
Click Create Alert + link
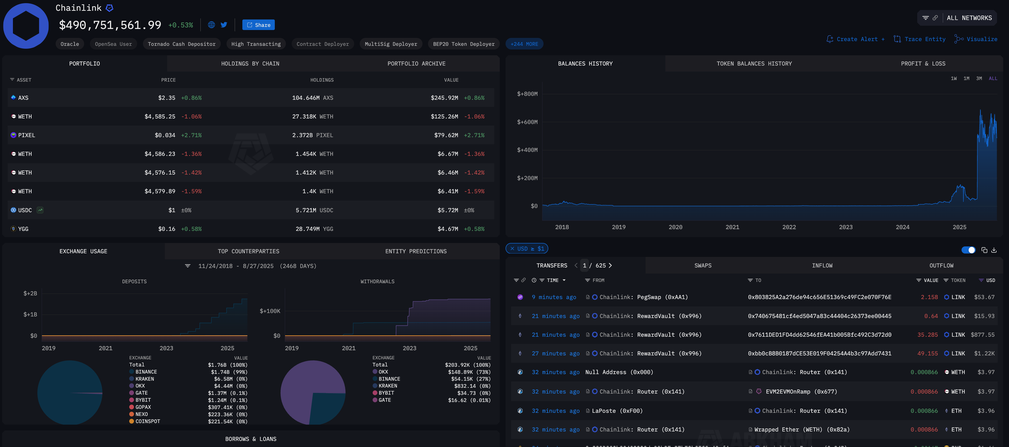[856, 39]
